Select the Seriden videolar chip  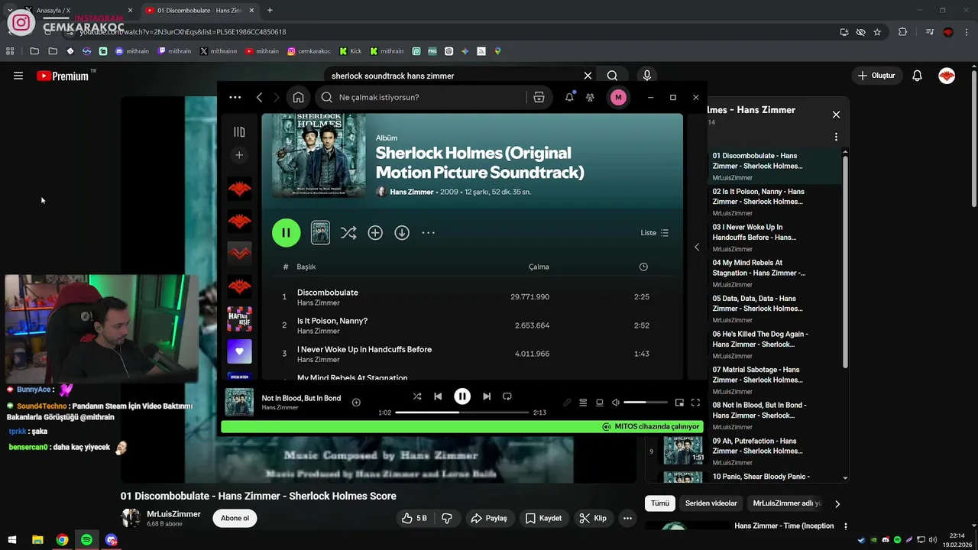pyautogui.click(x=711, y=503)
